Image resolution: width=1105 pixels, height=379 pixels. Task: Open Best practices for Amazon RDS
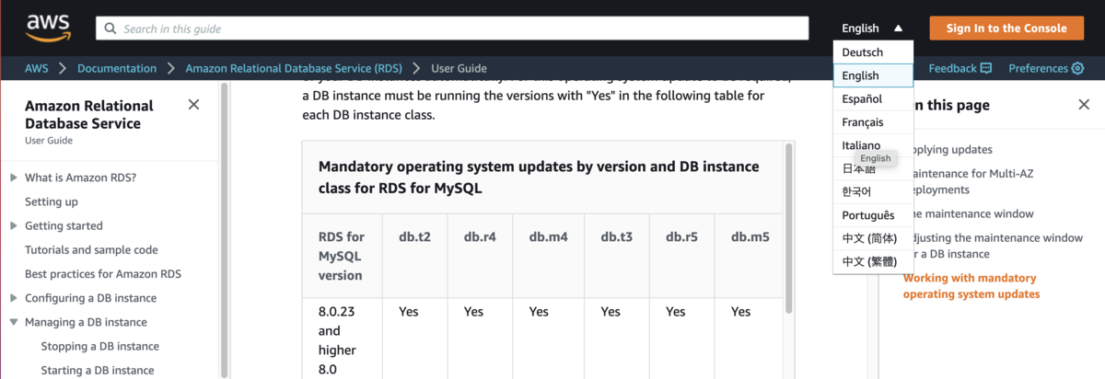pyautogui.click(x=103, y=274)
